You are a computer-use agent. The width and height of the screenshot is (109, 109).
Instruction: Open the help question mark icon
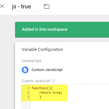tap(54, 81)
